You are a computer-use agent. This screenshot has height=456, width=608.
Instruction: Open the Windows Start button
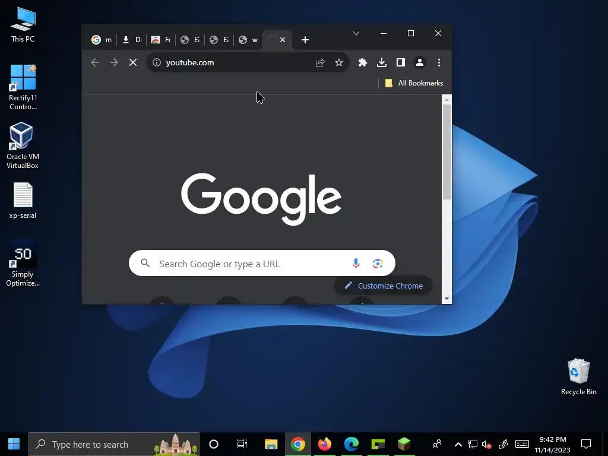(x=14, y=444)
